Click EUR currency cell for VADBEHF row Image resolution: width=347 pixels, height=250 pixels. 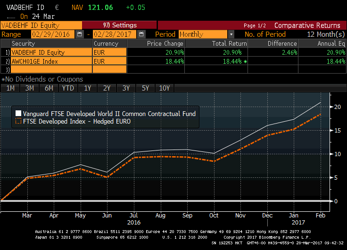click(109, 52)
